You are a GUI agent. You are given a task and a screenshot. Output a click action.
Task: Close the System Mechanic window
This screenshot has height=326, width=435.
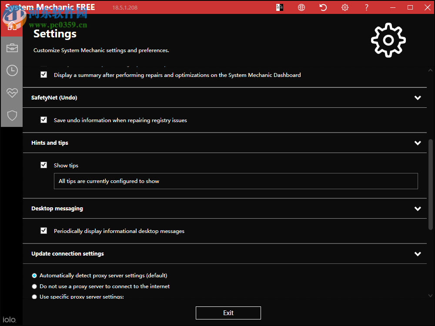pyautogui.click(x=428, y=7)
